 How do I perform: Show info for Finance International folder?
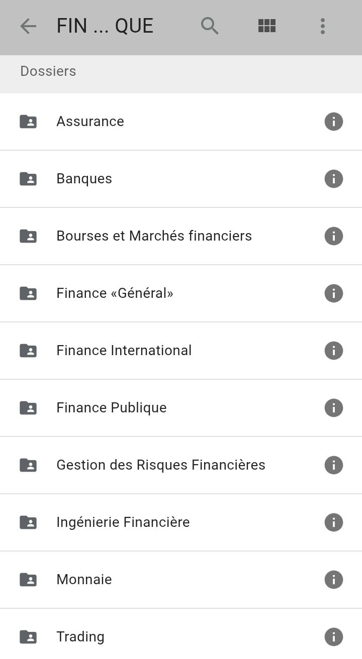click(x=334, y=351)
